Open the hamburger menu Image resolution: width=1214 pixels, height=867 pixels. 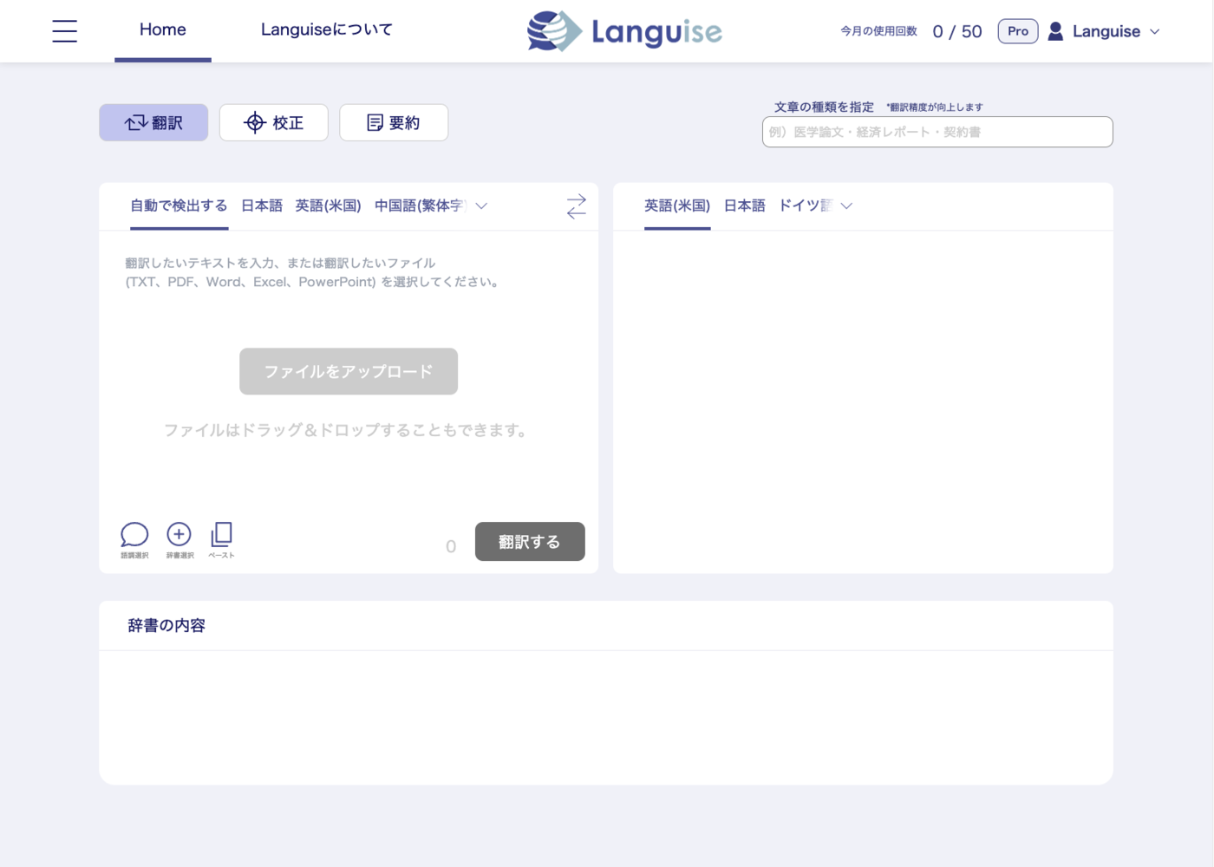64,31
